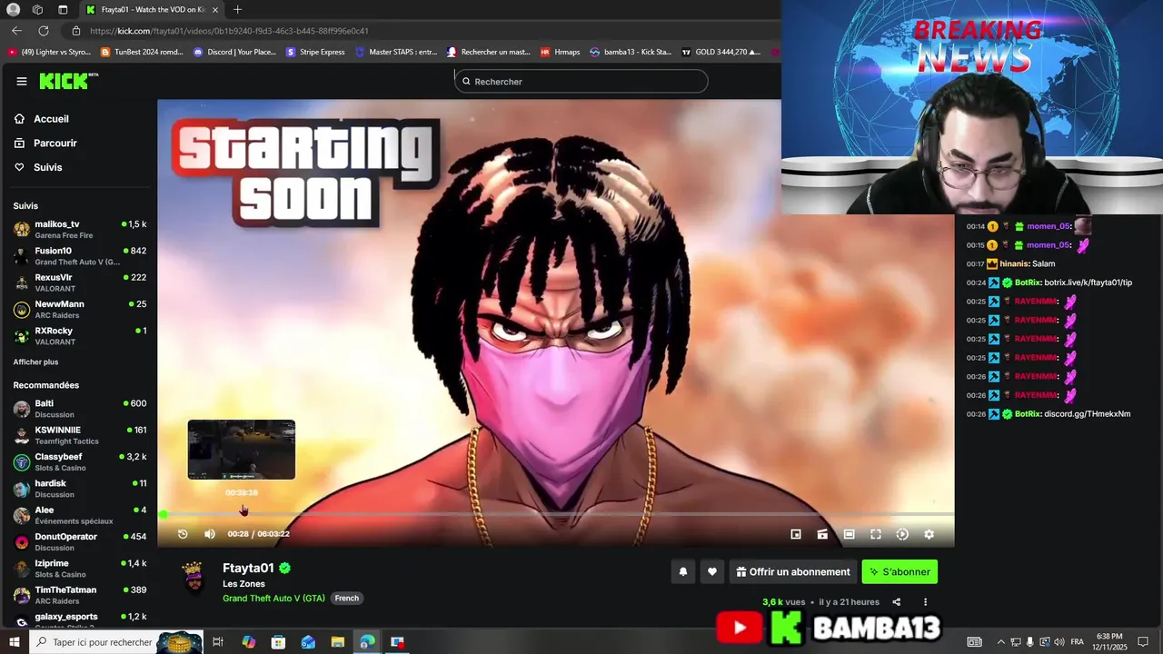Open KSWINNIIE recommended channel
The height and width of the screenshot is (654, 1163).
[x=80, y=435]
